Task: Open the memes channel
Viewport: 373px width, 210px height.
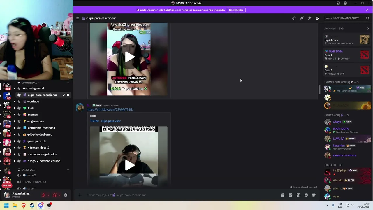Action: 43,115
